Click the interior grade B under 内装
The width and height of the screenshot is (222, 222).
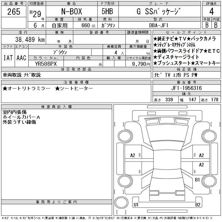click(x=216, y=25)
